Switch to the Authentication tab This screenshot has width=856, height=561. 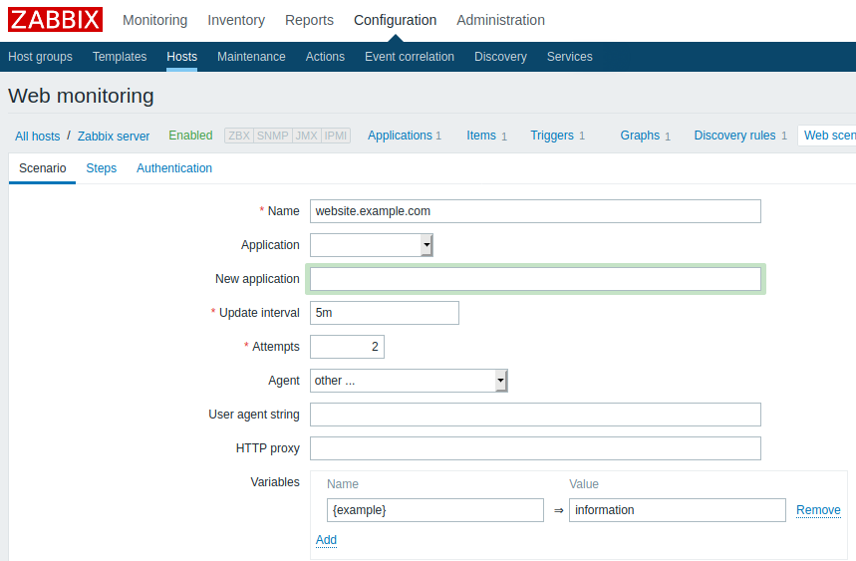pyautogui.click(x=174, y=168)
